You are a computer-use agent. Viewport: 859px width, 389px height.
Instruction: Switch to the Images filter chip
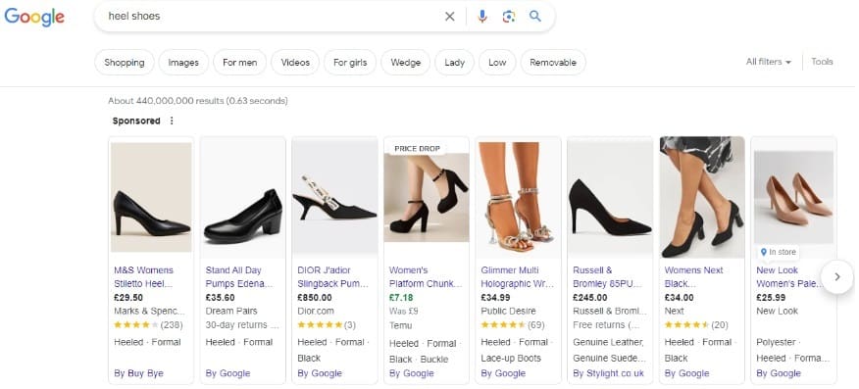point(183,63)
